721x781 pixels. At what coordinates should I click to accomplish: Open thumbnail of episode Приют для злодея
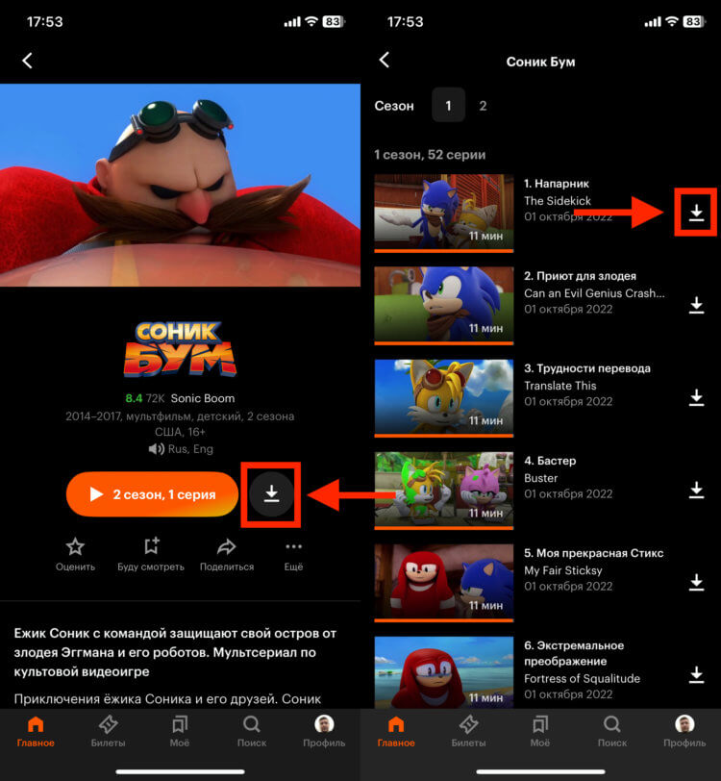coord(443,305)
